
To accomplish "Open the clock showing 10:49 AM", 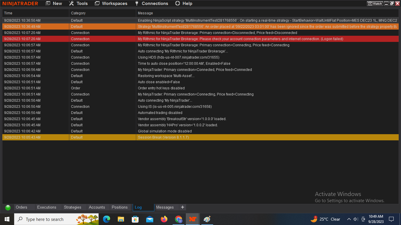I will click(376, 219).
